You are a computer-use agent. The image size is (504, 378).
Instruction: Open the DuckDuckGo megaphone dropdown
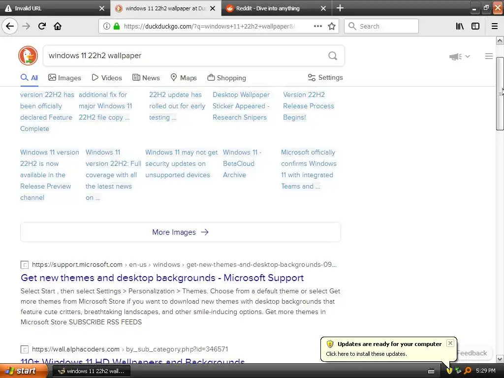(460, 57)
